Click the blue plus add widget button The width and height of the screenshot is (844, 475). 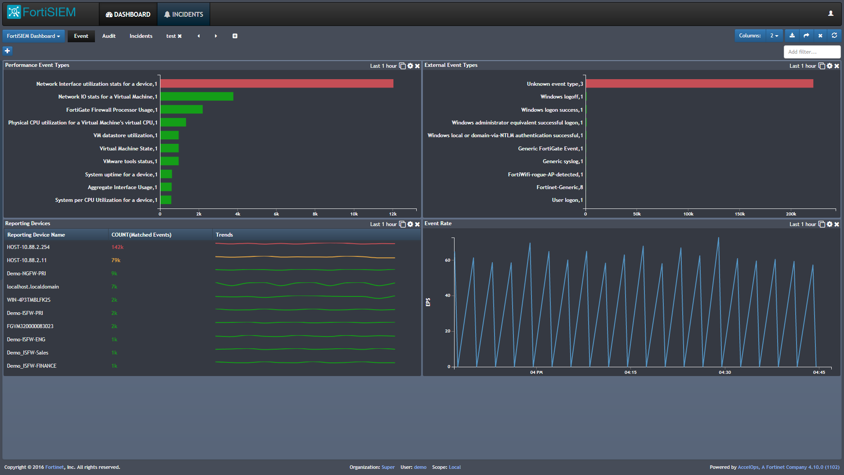7,51
